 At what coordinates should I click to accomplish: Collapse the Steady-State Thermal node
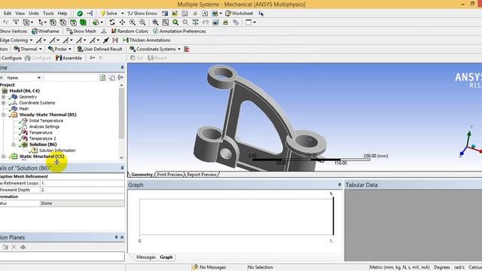click(3, 114)
